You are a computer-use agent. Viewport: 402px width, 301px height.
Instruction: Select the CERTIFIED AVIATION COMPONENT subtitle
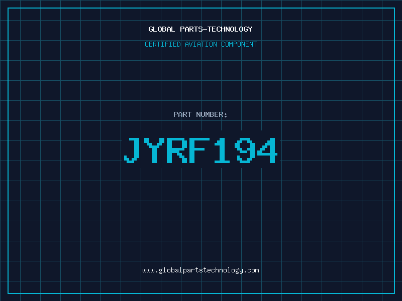[200, 44]
